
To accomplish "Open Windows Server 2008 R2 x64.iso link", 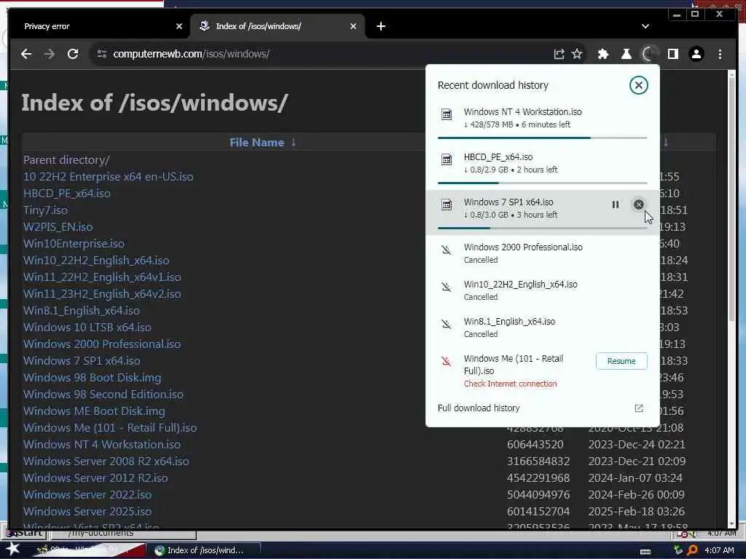I will pos(106,461).
